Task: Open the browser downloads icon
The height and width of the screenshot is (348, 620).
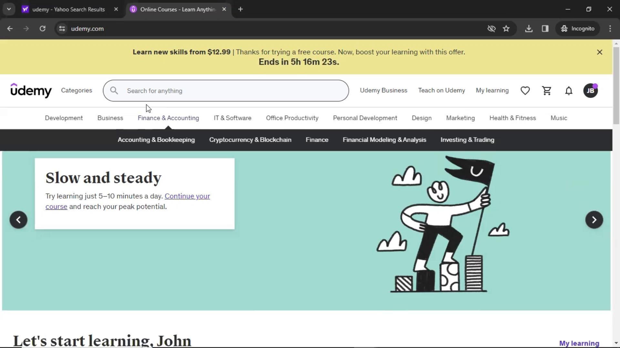Action: [x=529, y=29]
